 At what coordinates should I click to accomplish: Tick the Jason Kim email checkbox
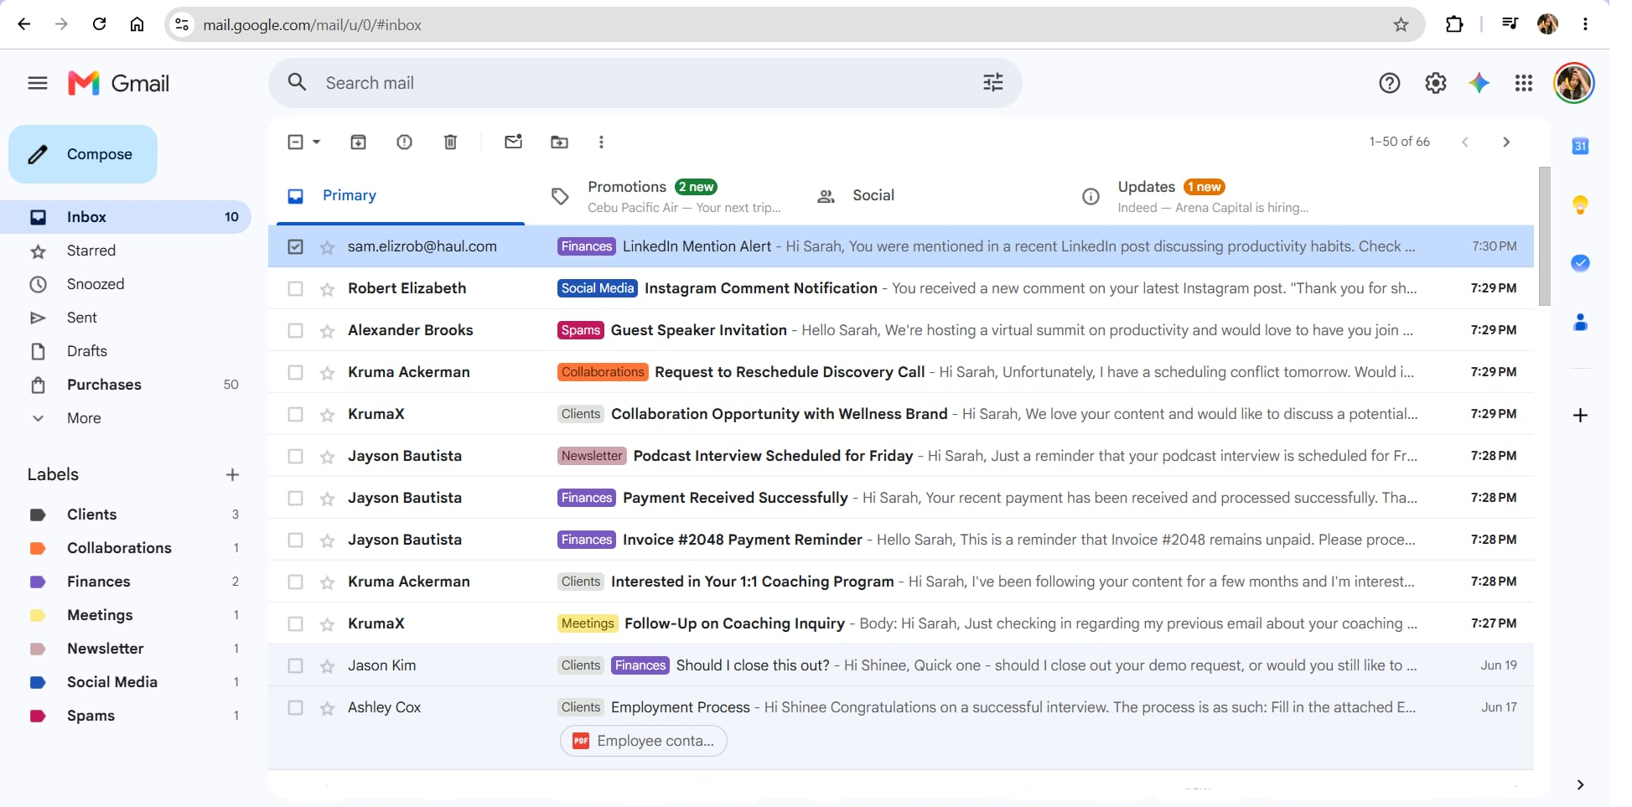click(295, 665)
